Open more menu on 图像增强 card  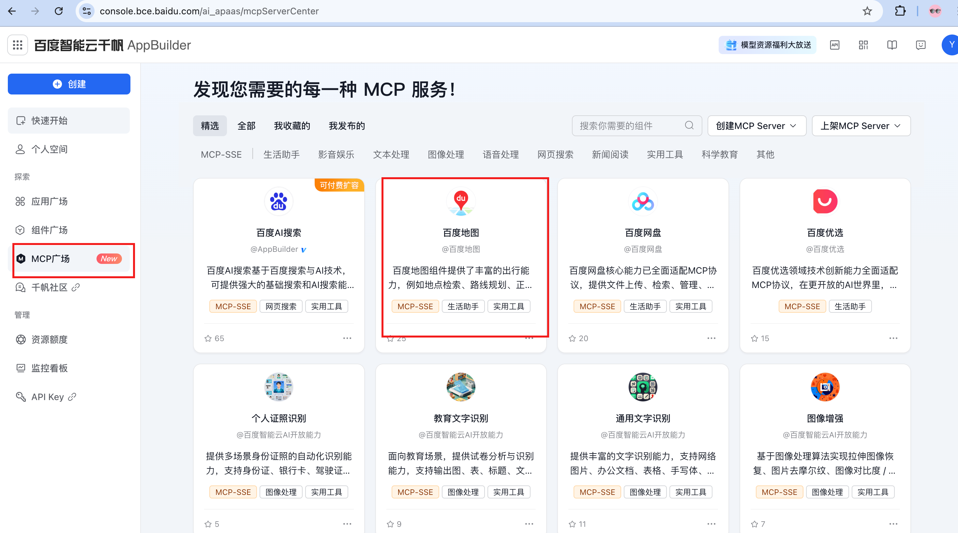(893, 523)
